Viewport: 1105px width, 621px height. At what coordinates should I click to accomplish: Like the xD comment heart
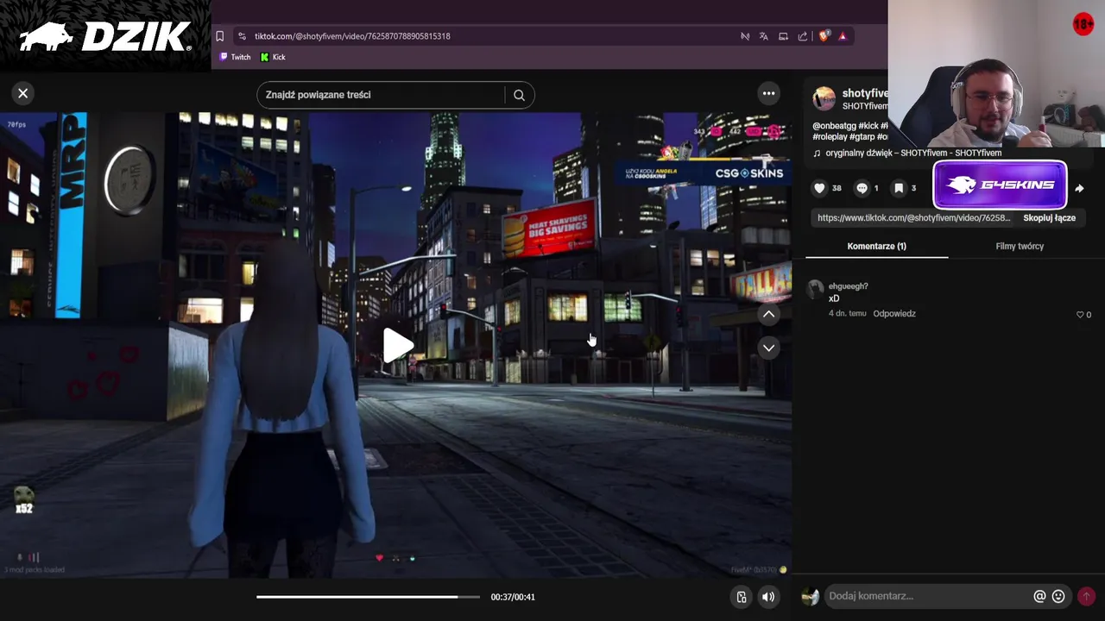[1080, 315]
